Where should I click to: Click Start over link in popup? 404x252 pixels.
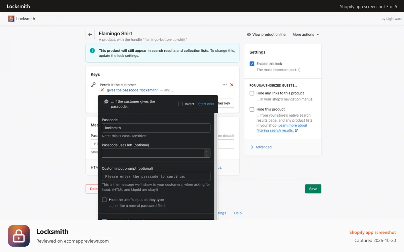tap(206, 104)
